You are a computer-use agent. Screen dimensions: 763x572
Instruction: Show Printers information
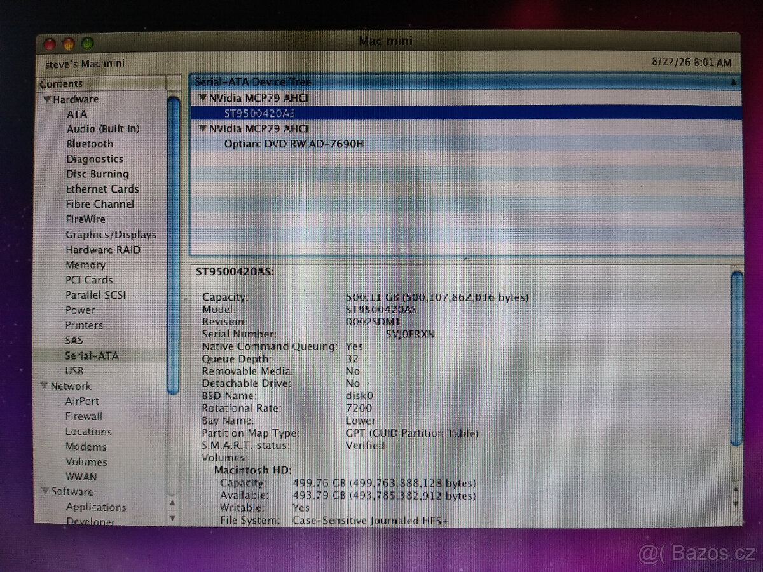(x=84, y=325)
